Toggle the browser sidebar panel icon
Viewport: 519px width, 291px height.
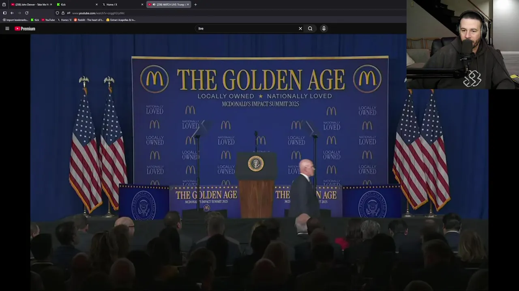pos(4,13)
